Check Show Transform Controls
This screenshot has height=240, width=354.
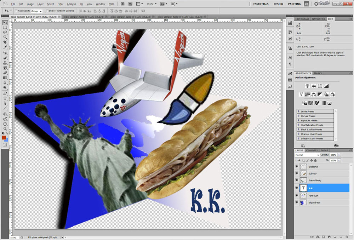coord(47,11)
